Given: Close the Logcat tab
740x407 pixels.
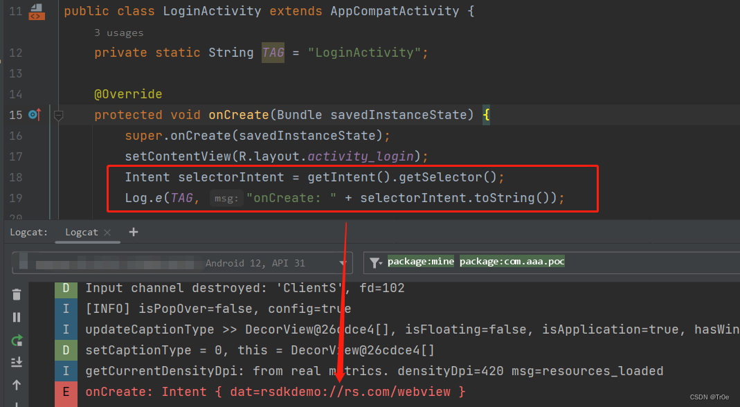Looking at the screenshot, I should pyautogui.click(x=107, y=233).
